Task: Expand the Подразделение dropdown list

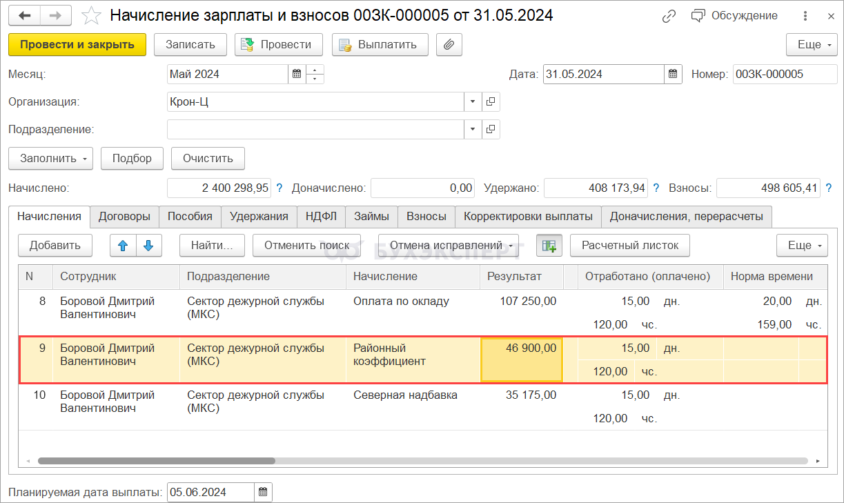Action: pyautogui.click(x=473, y=130)
